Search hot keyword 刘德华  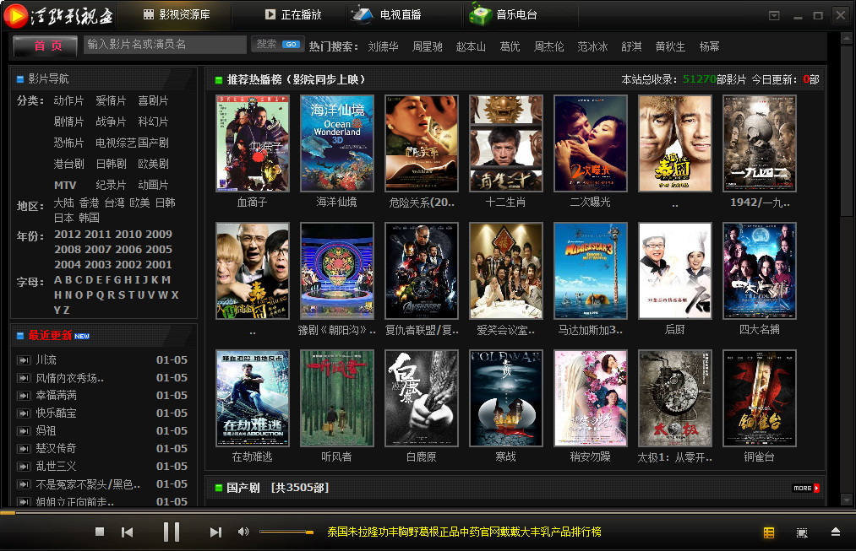pyautogui.click(x=384, y=47)
